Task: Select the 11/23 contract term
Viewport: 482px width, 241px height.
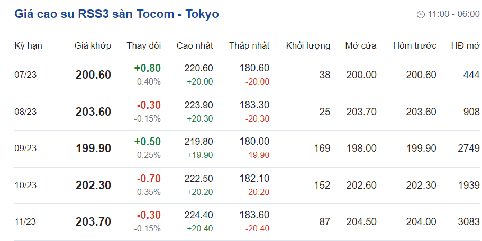Action: pyautogui.click(x=25, y=222)
